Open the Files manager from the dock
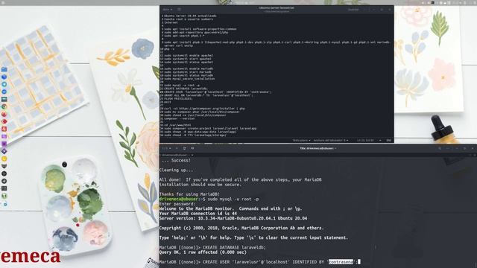The image size is (477, 268). point(4,69)
